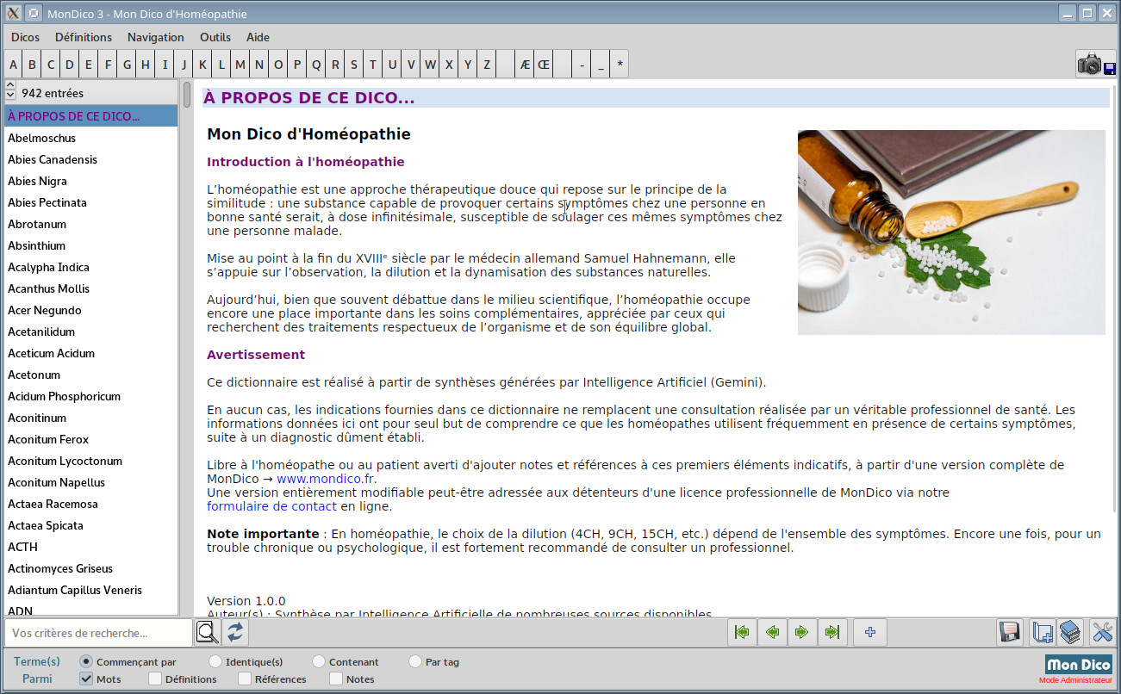Click the stepper arrows beside '942 entrées'
The image size is (1121, 694).
(10, 90)
